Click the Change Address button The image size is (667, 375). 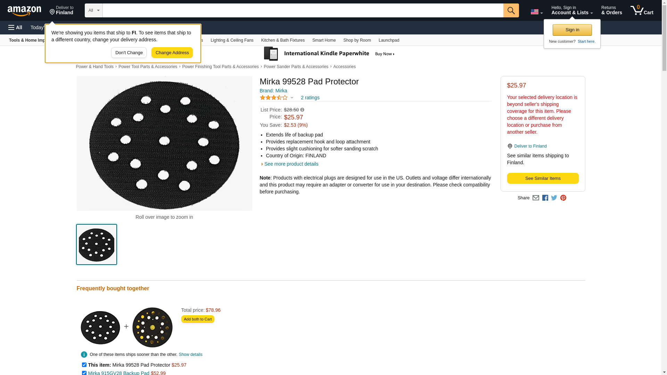tap(172, 53)
